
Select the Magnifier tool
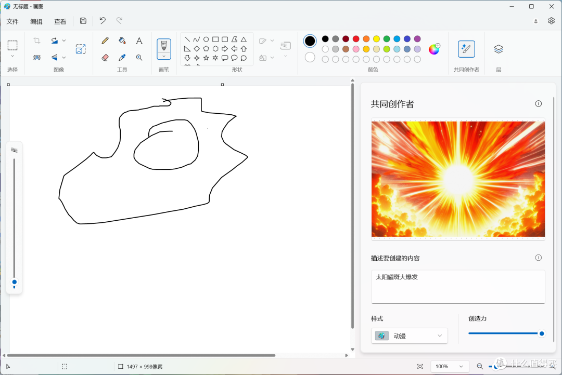[x=139, y=58]
